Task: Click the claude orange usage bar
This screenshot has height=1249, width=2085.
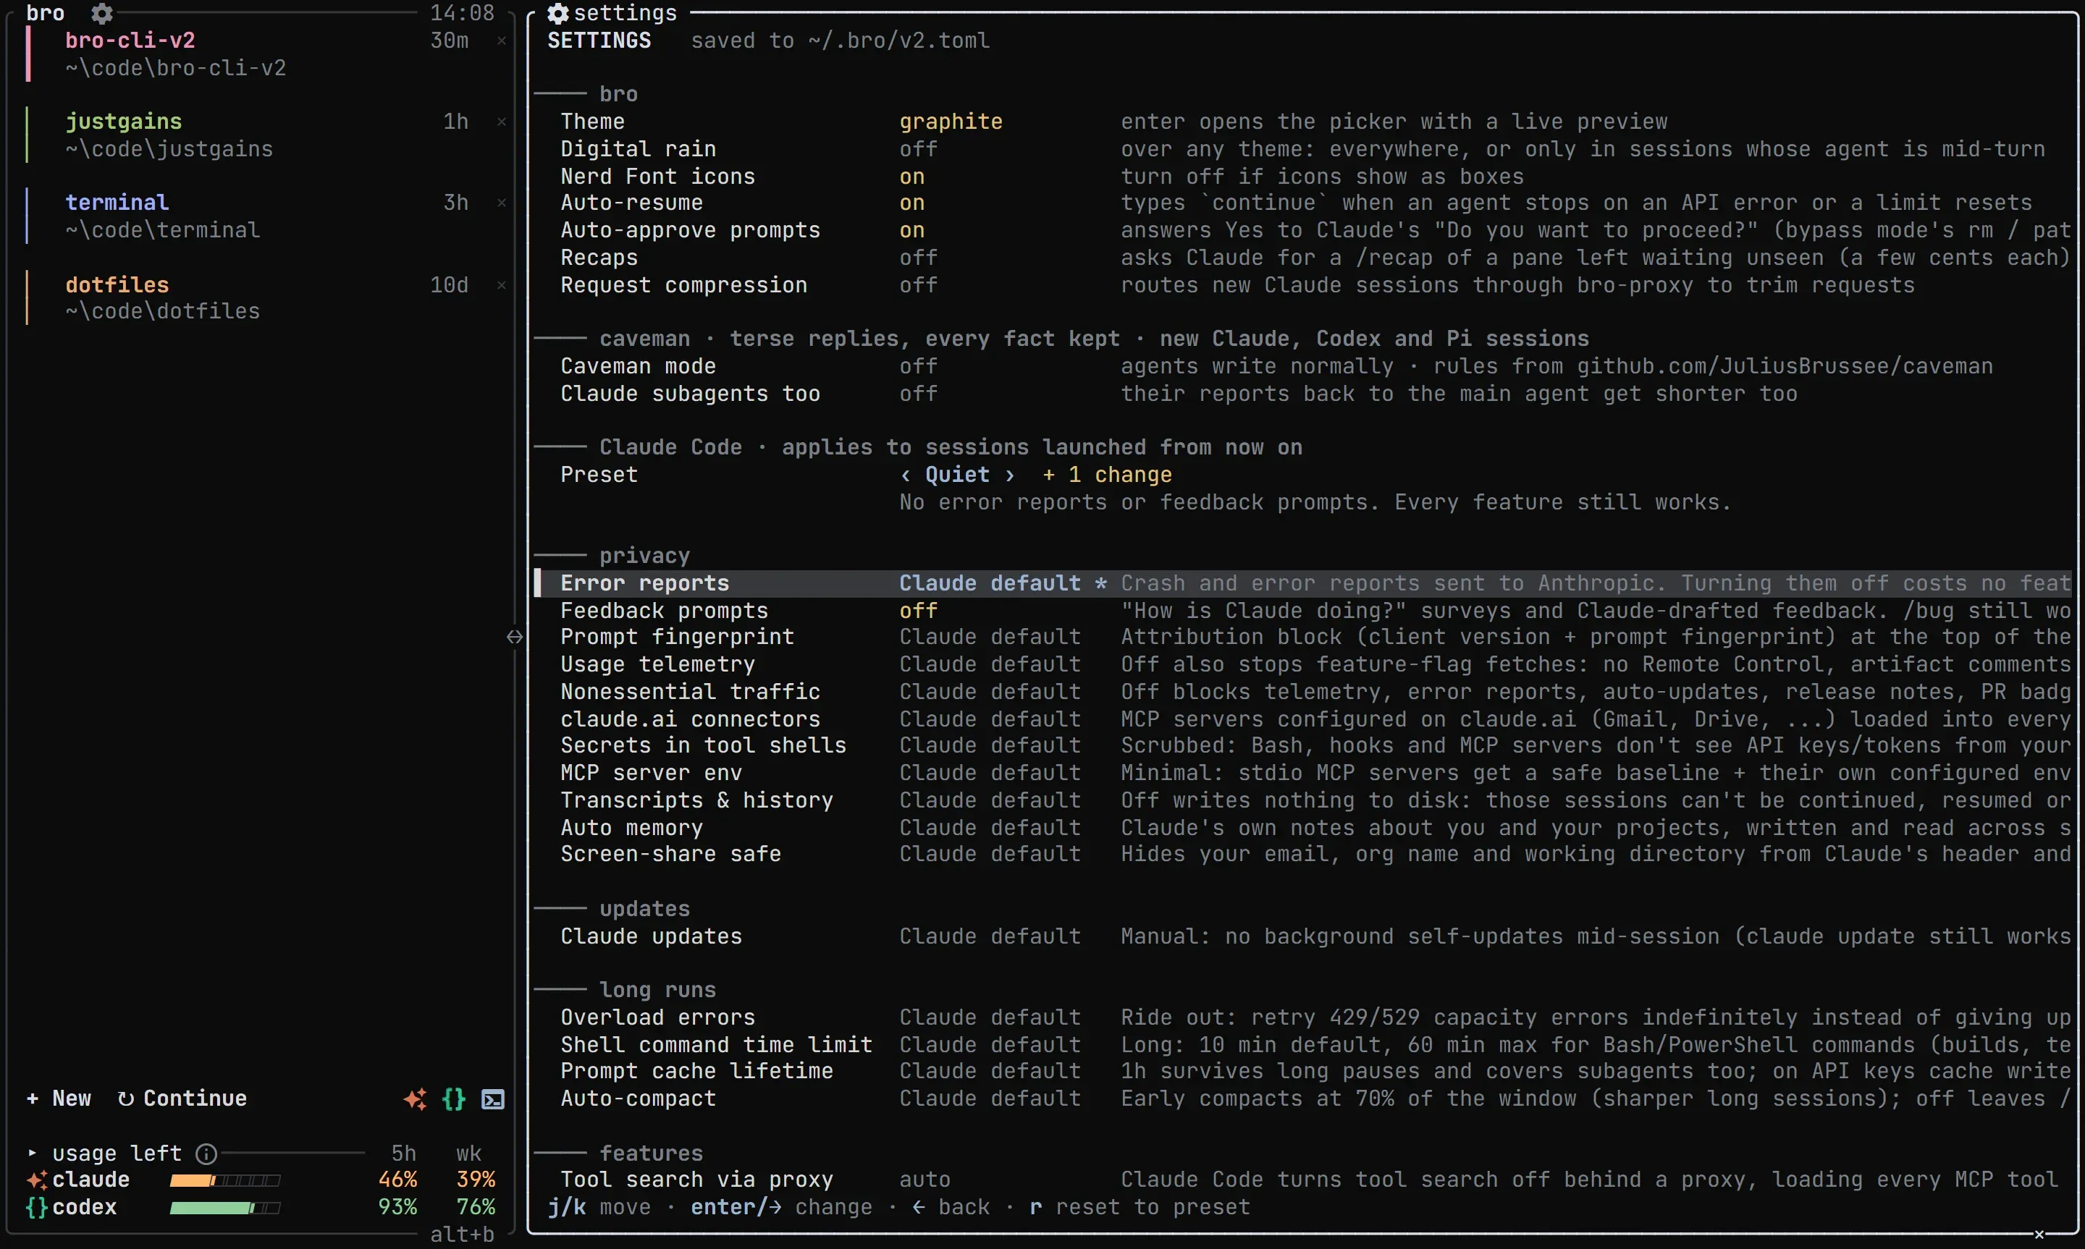Action: point(224,1181)
